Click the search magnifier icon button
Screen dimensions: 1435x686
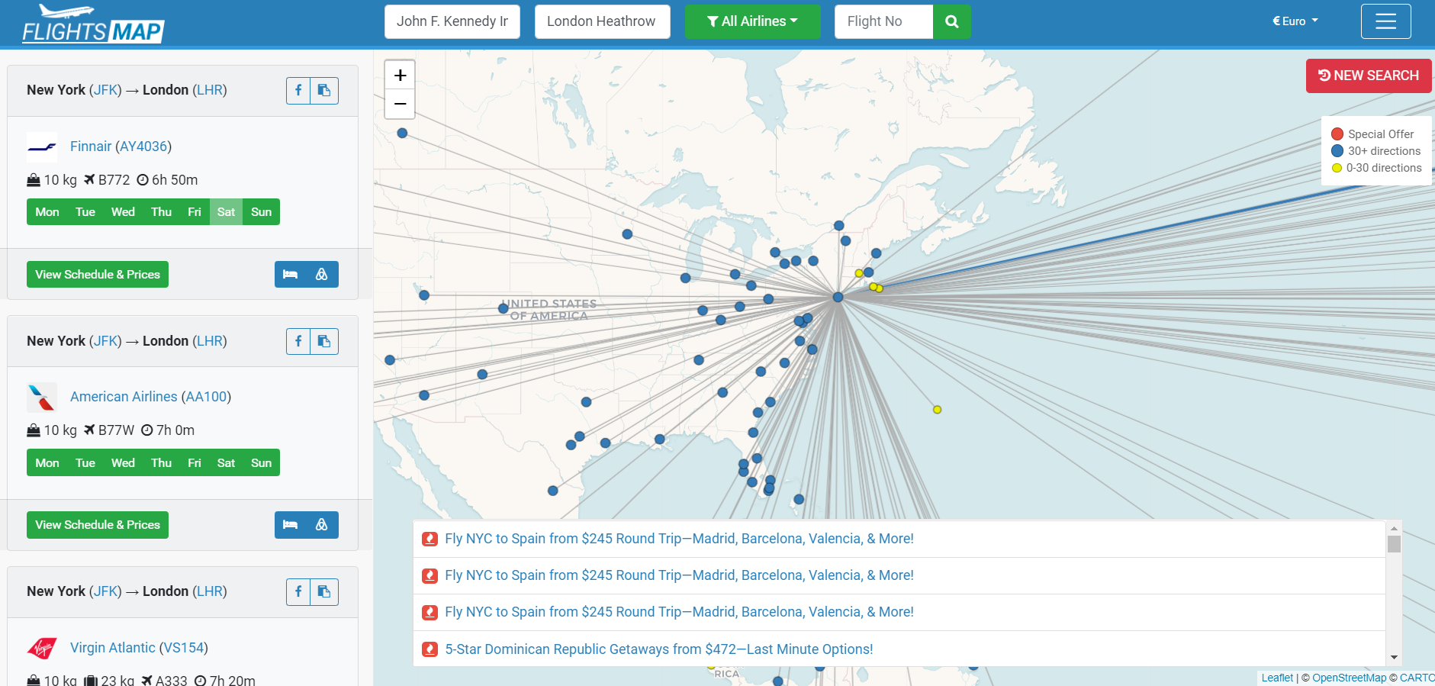click(x=951, y=21)
